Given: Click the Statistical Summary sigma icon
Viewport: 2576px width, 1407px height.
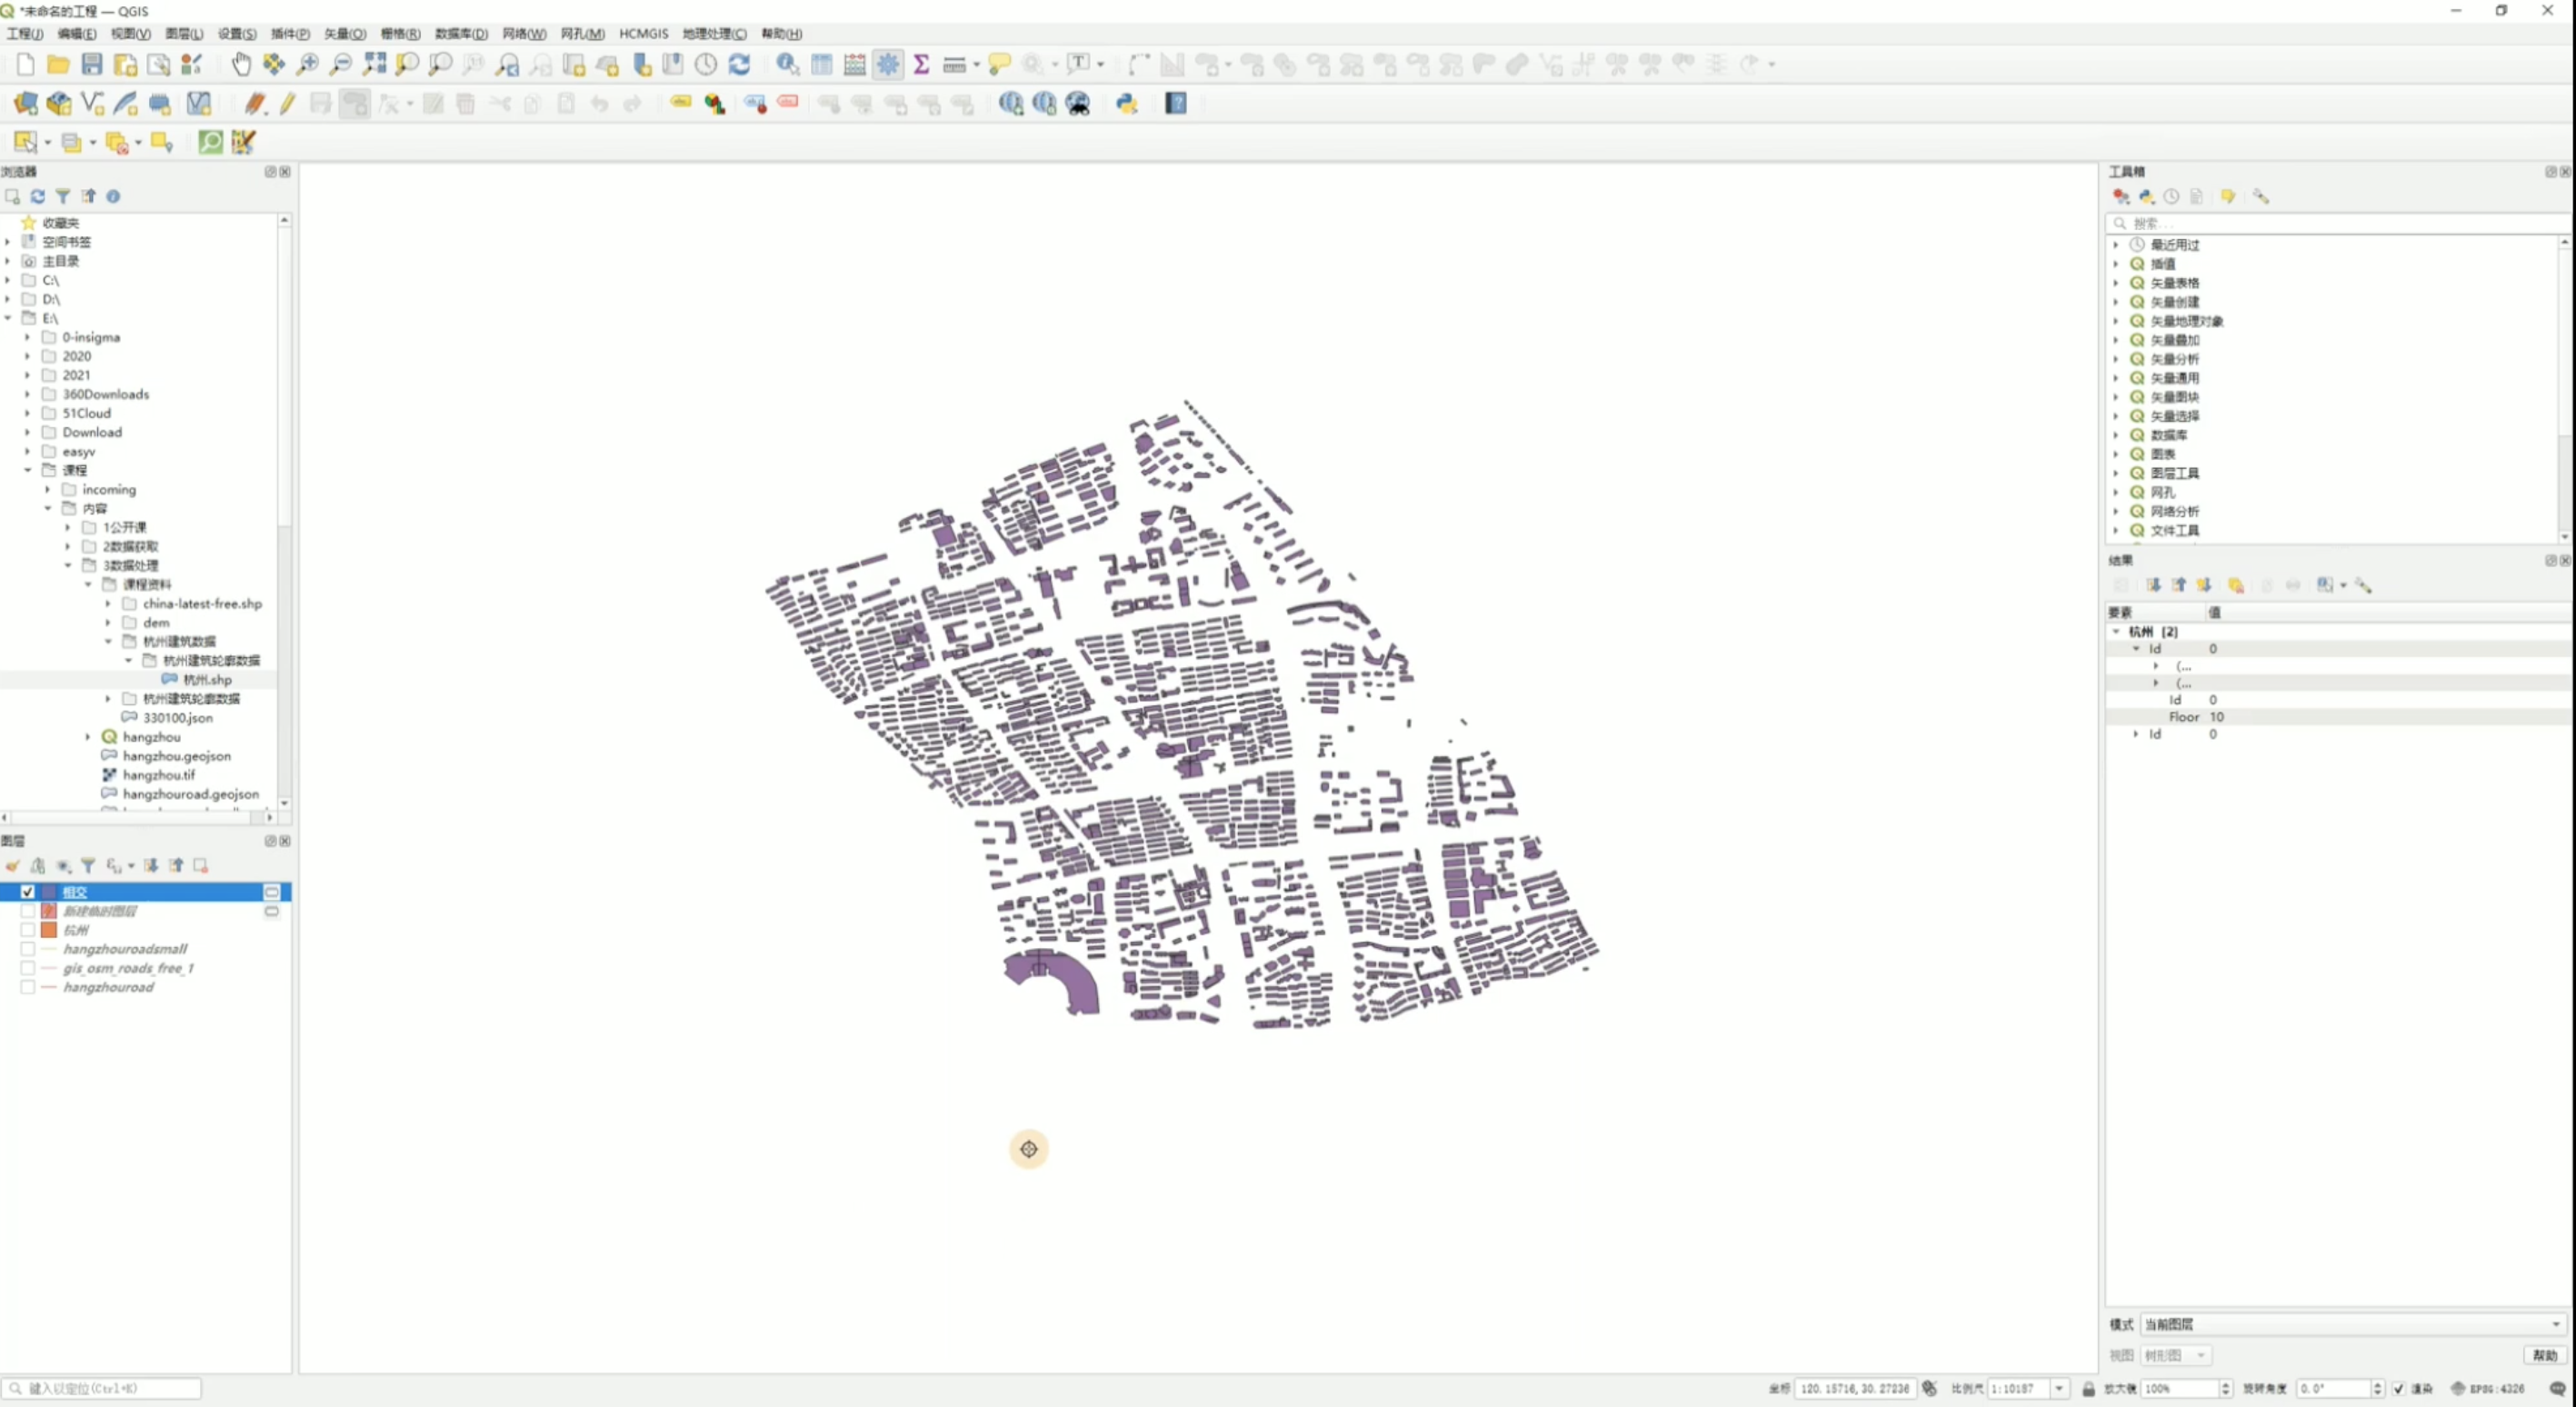Looking at the screenshot, I should [921, 65].
